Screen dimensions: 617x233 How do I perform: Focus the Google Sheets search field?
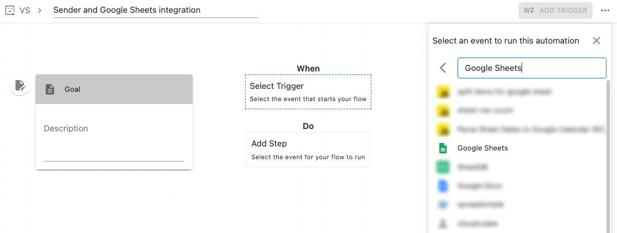tap(531, 68)
